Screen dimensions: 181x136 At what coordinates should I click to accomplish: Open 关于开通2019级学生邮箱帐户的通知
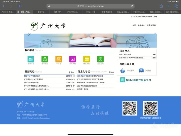point(90,76)
